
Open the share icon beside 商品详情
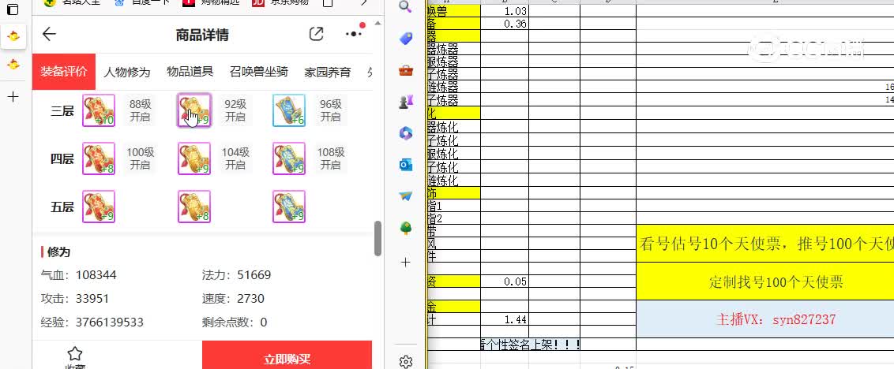pos(316,34)
